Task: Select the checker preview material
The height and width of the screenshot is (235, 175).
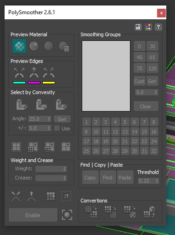Action: click(x=19, y=46)
